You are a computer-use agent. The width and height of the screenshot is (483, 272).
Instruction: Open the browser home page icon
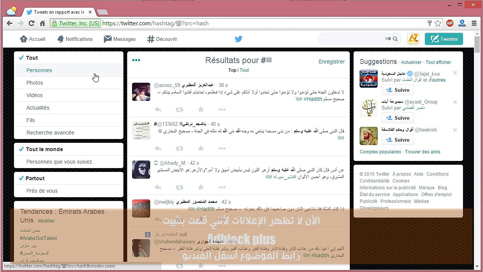(x=42, y=23)
